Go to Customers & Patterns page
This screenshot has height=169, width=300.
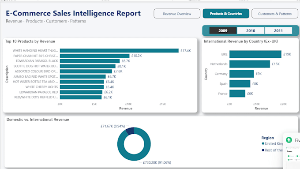275,14
